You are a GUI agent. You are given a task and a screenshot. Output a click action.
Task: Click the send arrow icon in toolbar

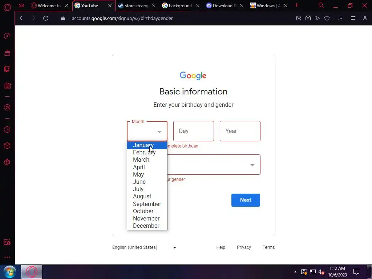318,18
